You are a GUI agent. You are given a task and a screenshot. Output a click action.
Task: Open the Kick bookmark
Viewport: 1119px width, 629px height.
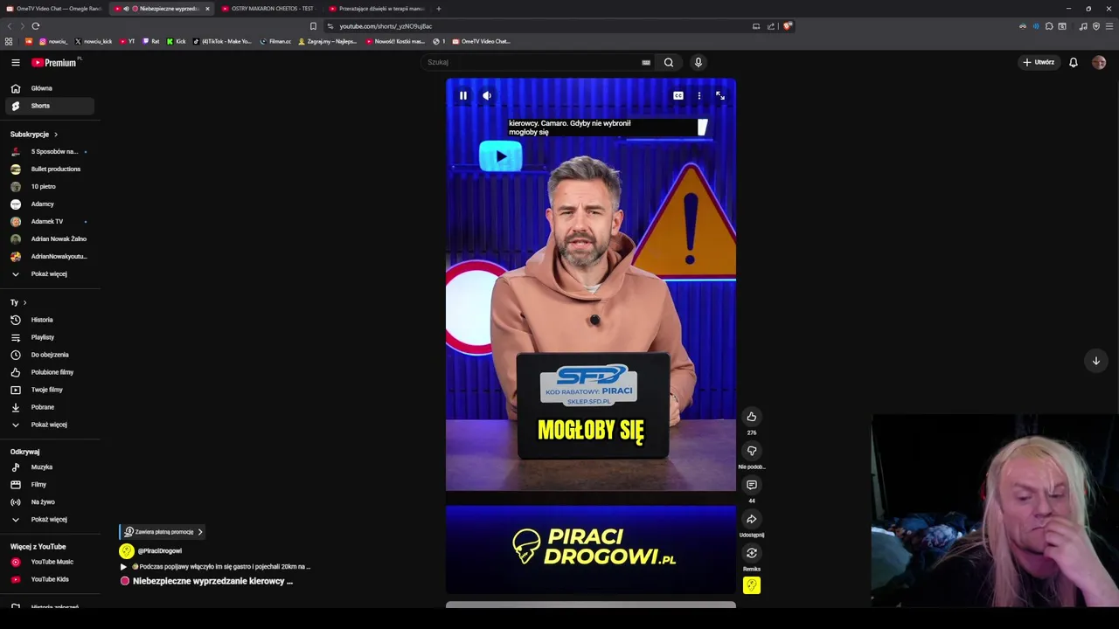177,41
